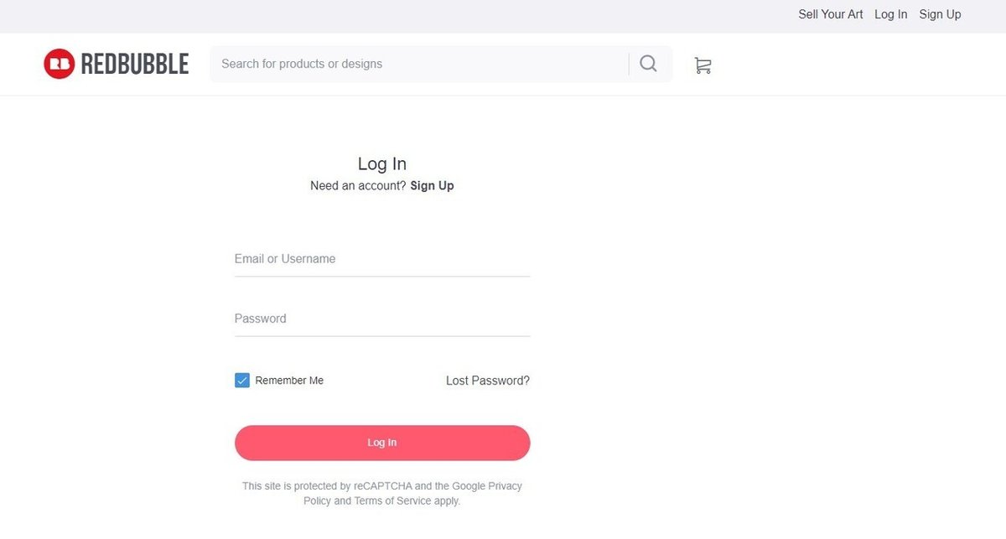Image resolution: width=1006 pixels, height=539 pixels.
Task: Follow the bold Sign Up link below heading
Action: 432,185
